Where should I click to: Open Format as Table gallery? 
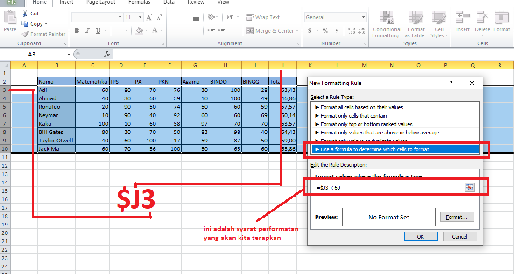[x=416, y=25]
